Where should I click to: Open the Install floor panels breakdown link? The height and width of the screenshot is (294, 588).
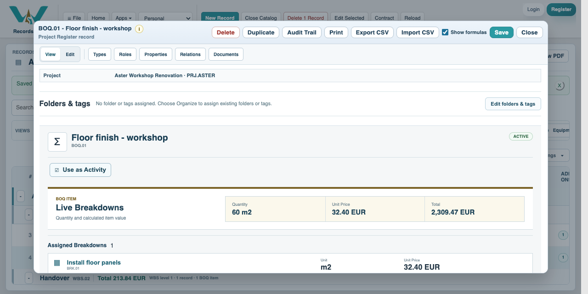[94, 262]
